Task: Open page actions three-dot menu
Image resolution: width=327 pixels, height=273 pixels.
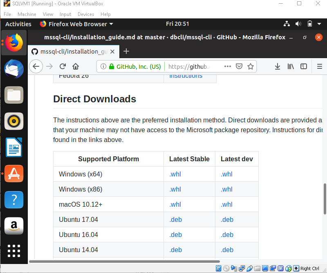Action: pos(228,66)
